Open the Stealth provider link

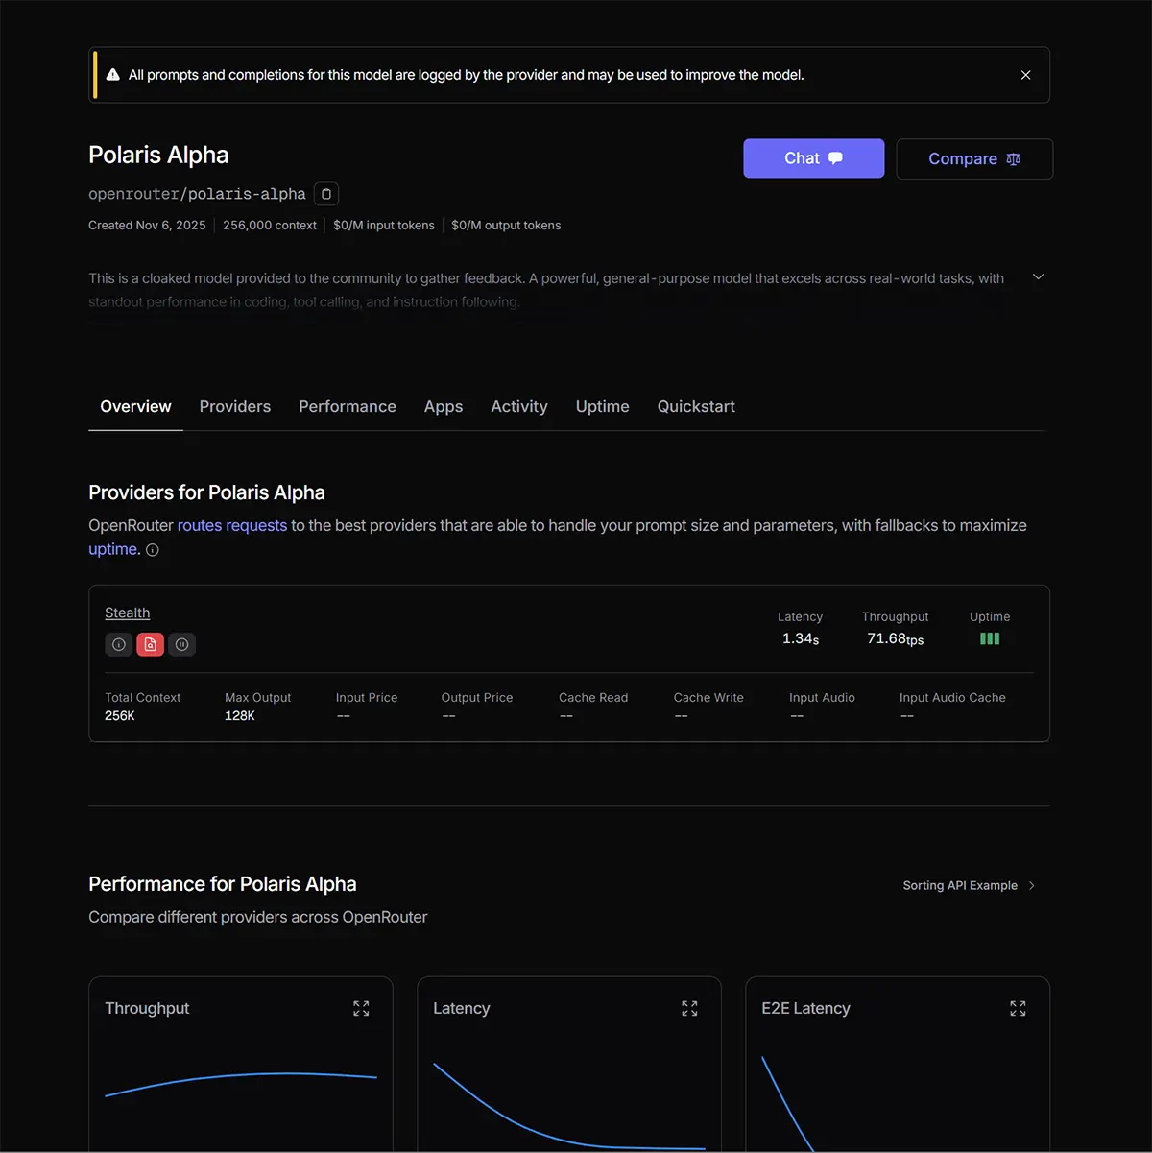(128, 613)
